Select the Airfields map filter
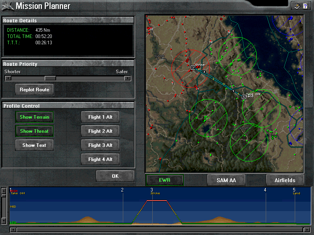 click(x=285, y=180)
